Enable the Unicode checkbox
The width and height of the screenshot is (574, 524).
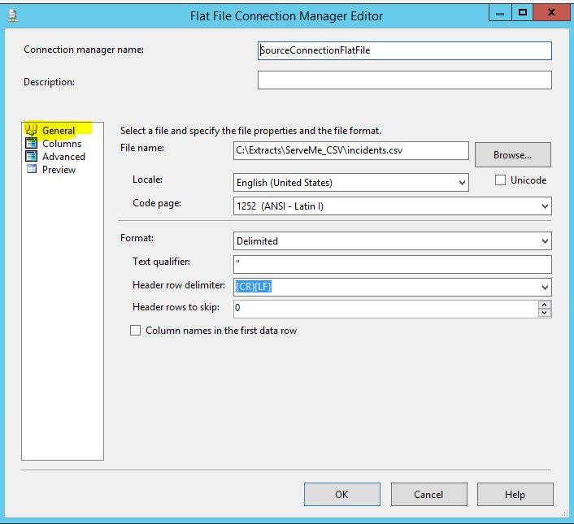pyautogui.click(x=500, y=180)
